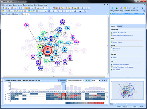Open the Analysis menu
The width and height of the screenshot is (147, 109).
point(30,5)
